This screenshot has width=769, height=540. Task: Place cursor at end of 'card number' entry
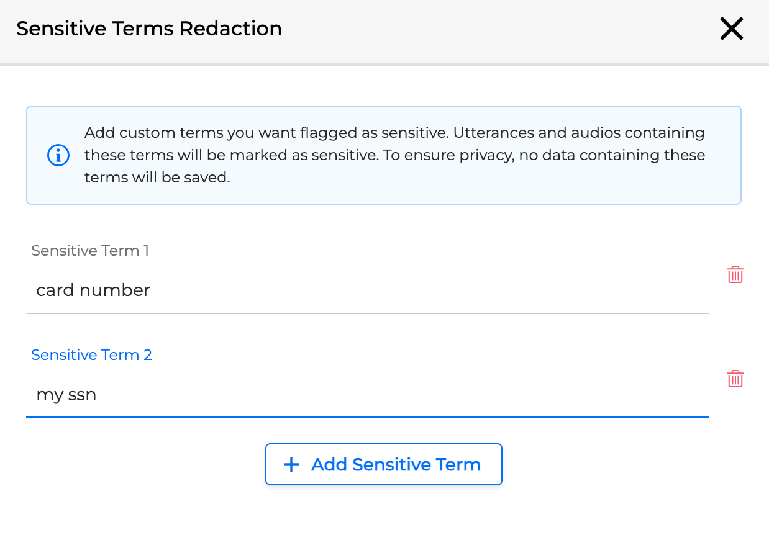click(x=150, y=290)
